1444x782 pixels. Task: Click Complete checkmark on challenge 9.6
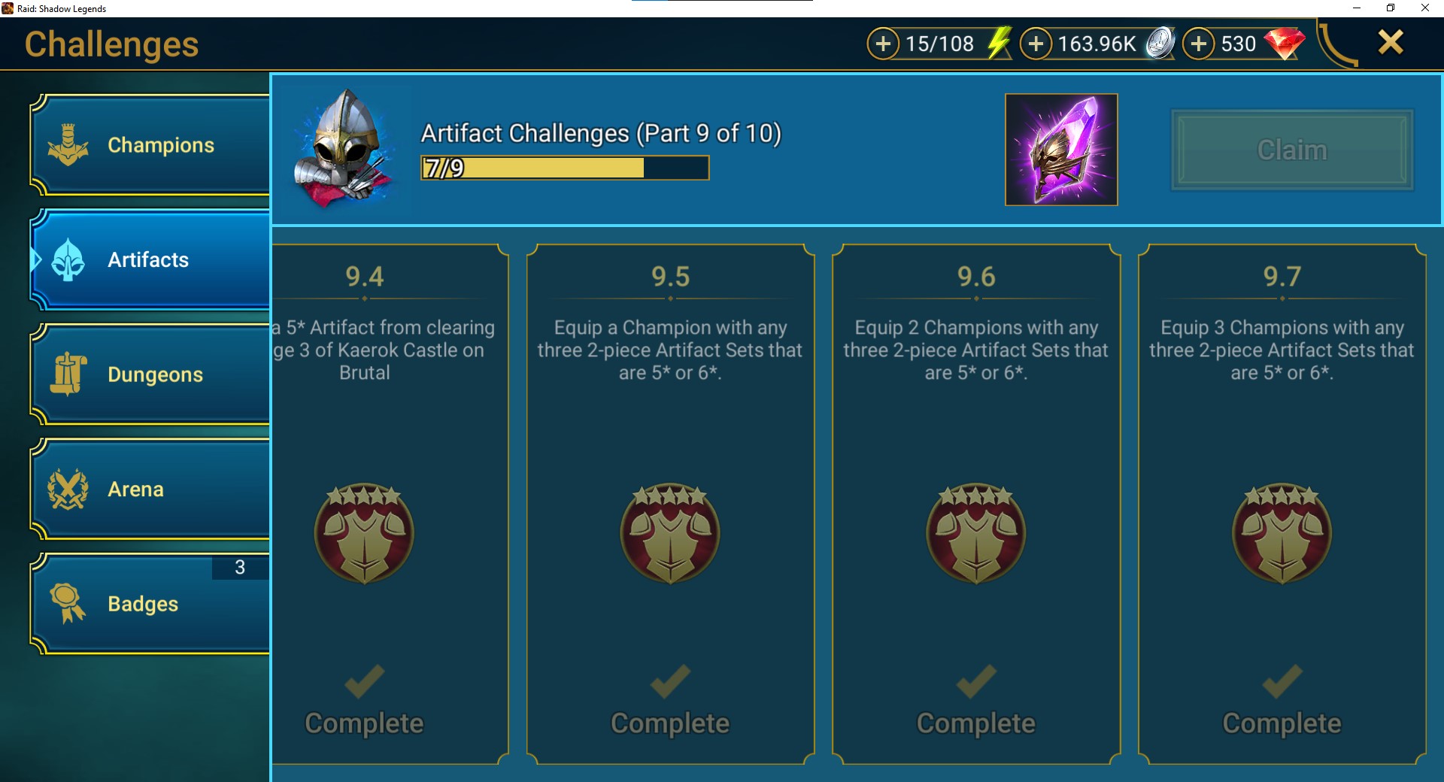click(x=976, y=681)
